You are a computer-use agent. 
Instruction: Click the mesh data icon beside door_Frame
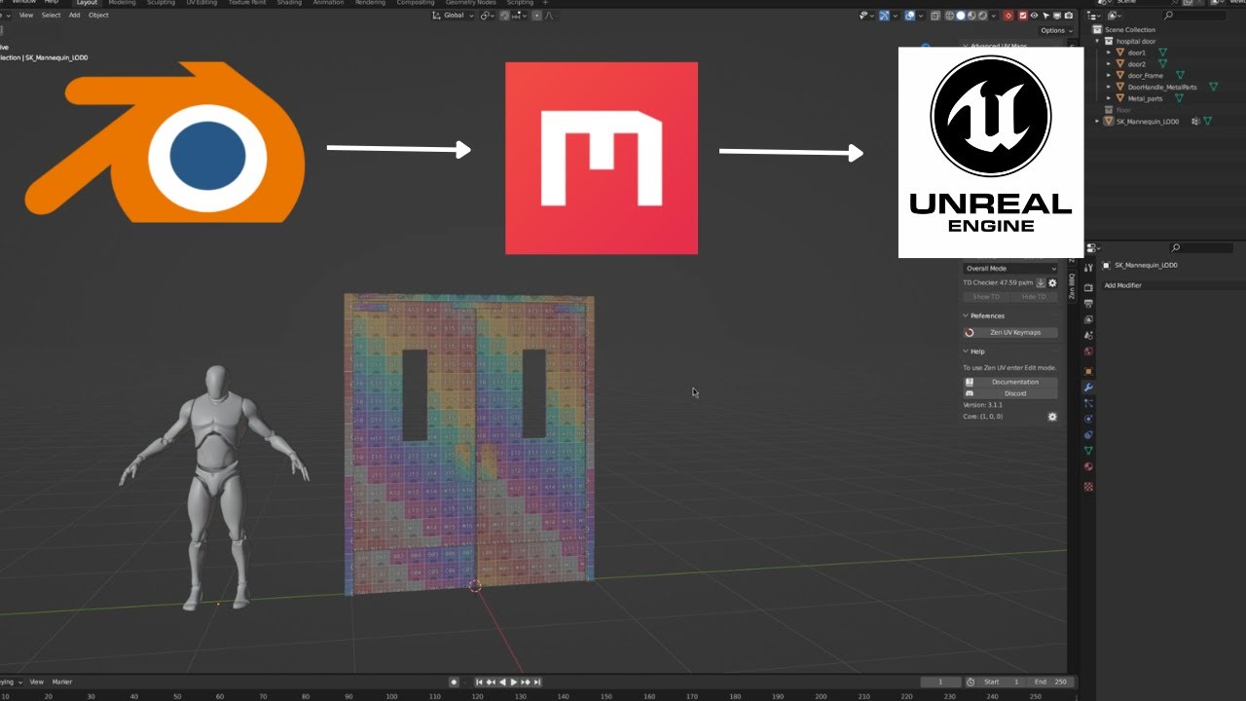point(1180,75)
